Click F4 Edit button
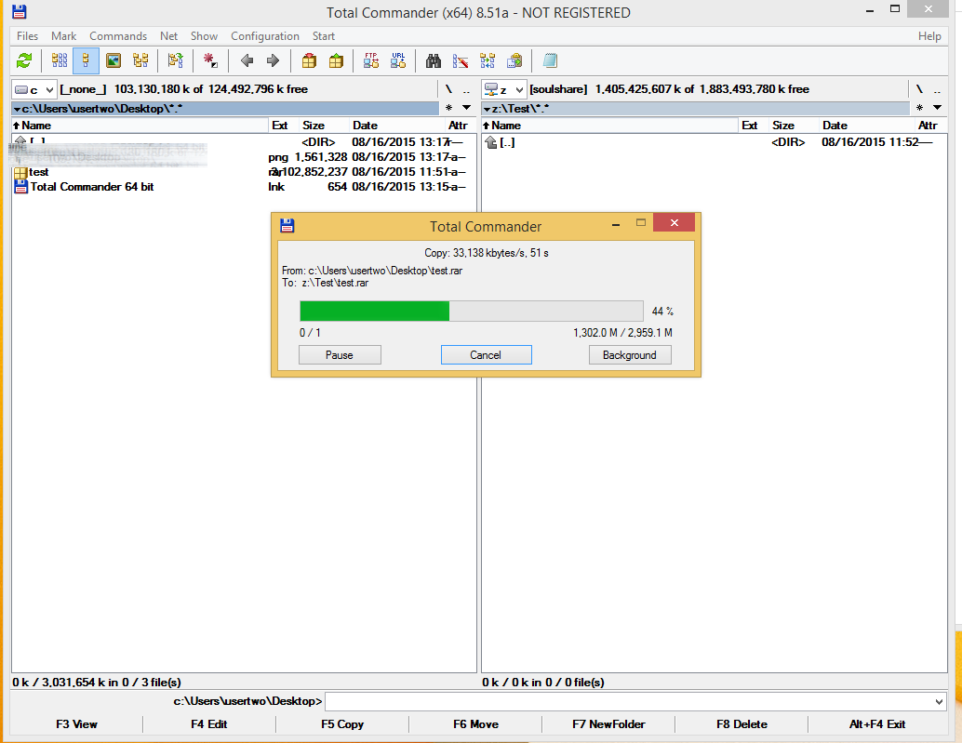The image size is (962, 743). click(209, 724)
